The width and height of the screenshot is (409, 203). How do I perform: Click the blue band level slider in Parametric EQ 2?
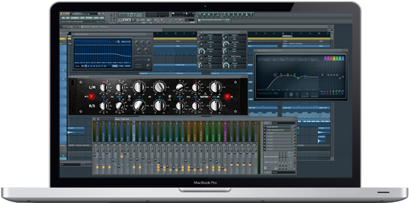[x=343, y=77]
